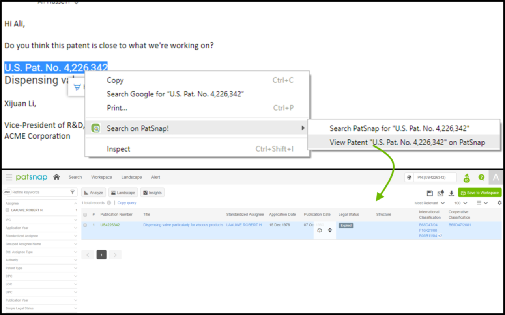
Task: Click the globe icon beside the search box
Action: (x=409, y=178)
